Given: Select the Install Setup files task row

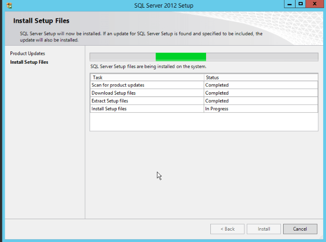Looking at the screenshot, I should 147,109.
